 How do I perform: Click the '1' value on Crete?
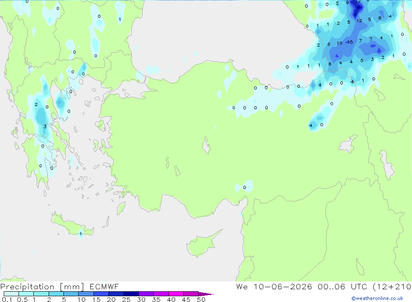point(81,234)
